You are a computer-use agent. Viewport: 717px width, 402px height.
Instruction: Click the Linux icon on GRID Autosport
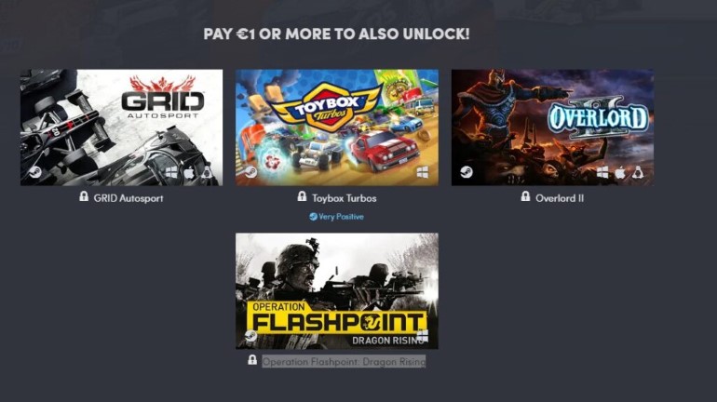[207, 172]
